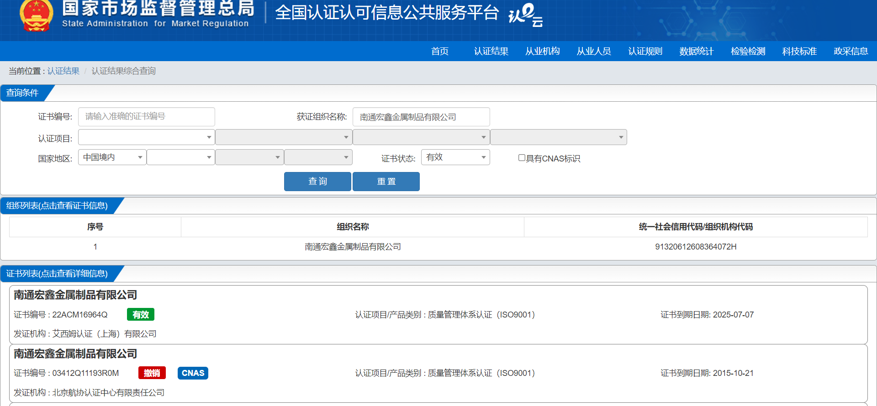Click the blue CNAS badge
The height and width of the screenshot is (406, 877).
pyautogui.click(x=193, y=373)
